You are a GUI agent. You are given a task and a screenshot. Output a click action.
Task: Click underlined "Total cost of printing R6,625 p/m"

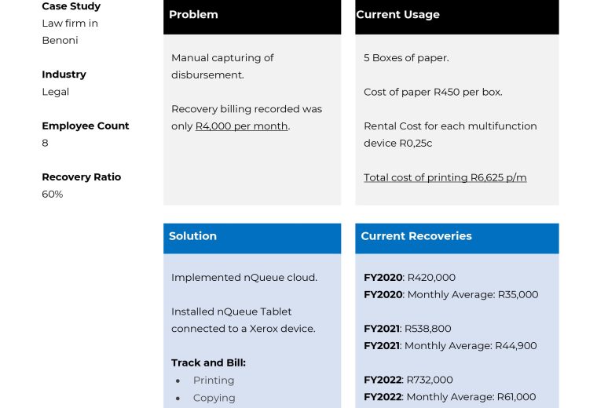[445, 177]
